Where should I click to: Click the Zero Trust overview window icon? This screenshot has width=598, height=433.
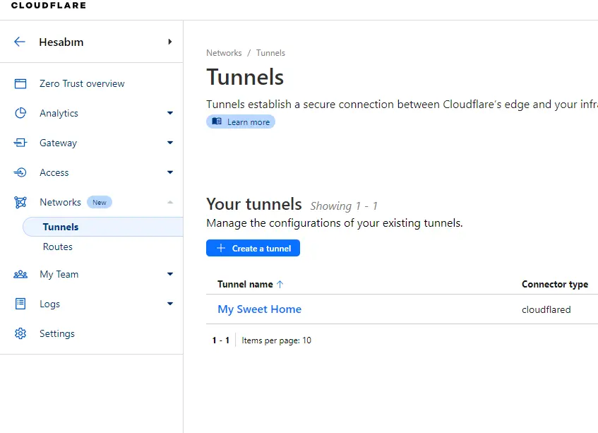[x=20, y=83]
